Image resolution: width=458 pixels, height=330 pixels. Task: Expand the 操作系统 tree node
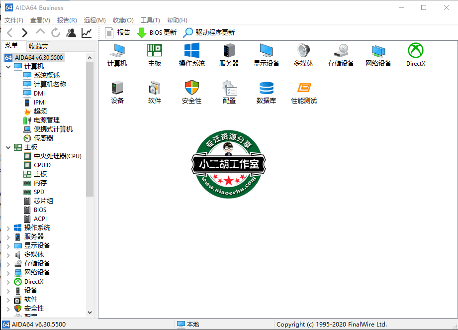(8, 228)
